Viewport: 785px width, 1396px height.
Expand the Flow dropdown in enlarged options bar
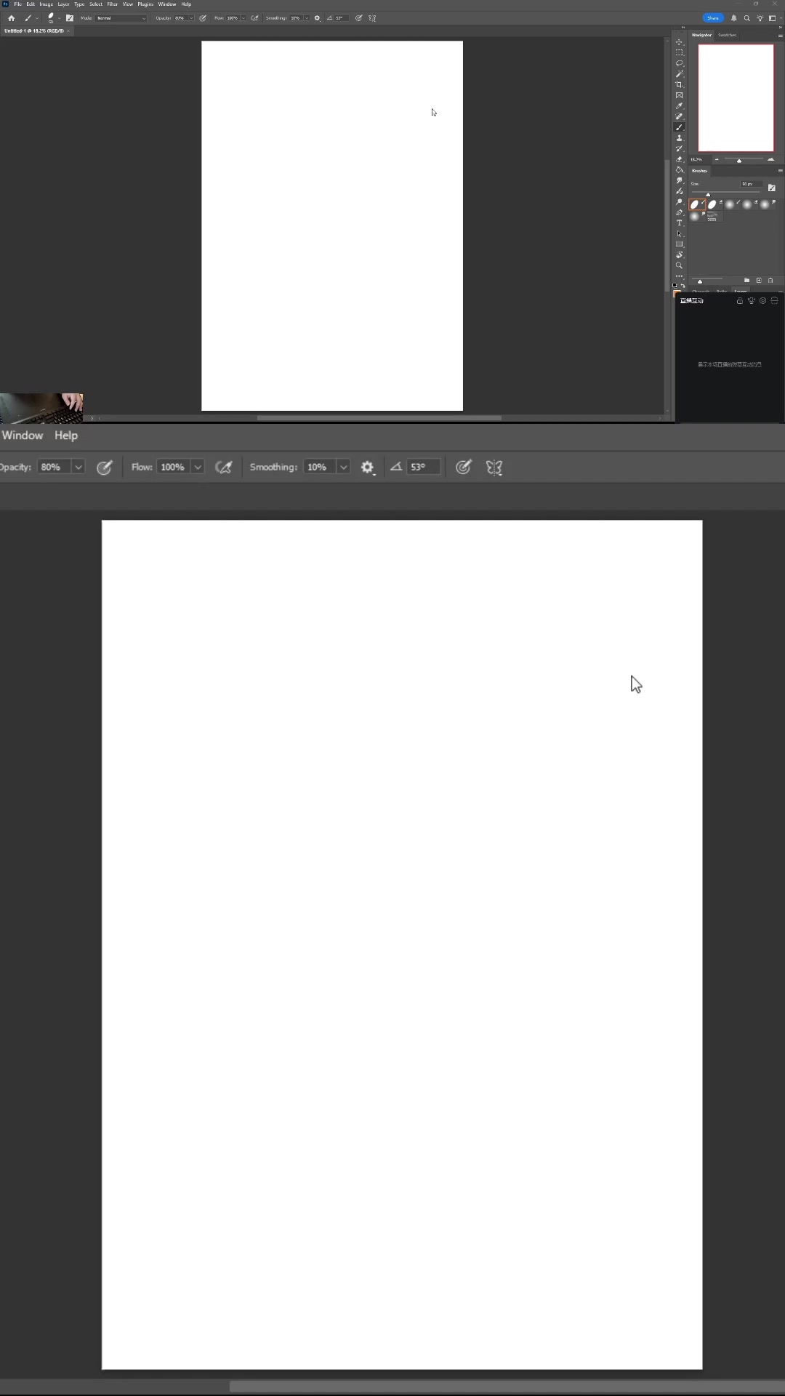[198, 468]
